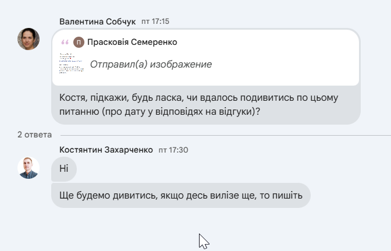391x251 pixels.
Task: Click the word 'изображение' in quoted preview
Action: [x=181, y=65]
